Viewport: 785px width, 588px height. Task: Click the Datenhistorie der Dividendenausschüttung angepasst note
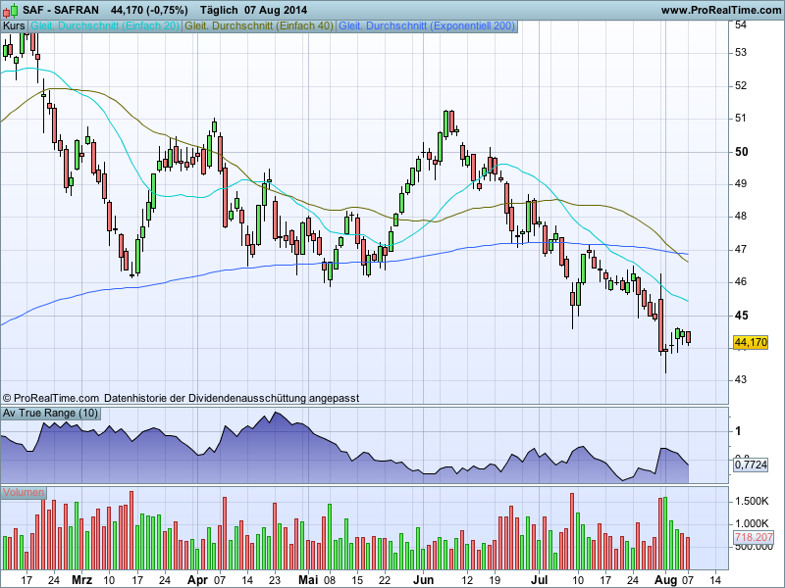(x=232, y=399)
